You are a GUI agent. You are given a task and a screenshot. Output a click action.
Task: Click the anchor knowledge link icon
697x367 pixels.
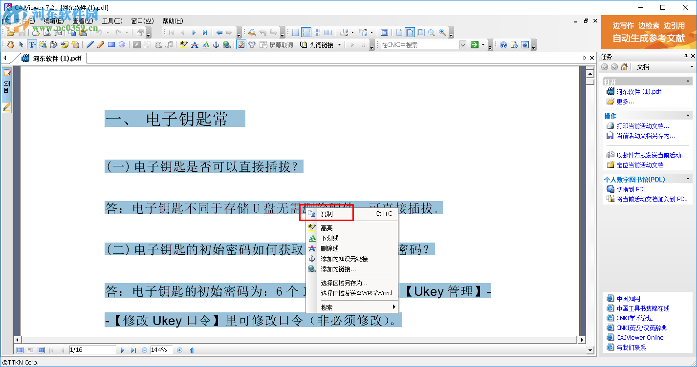(216, 45)
